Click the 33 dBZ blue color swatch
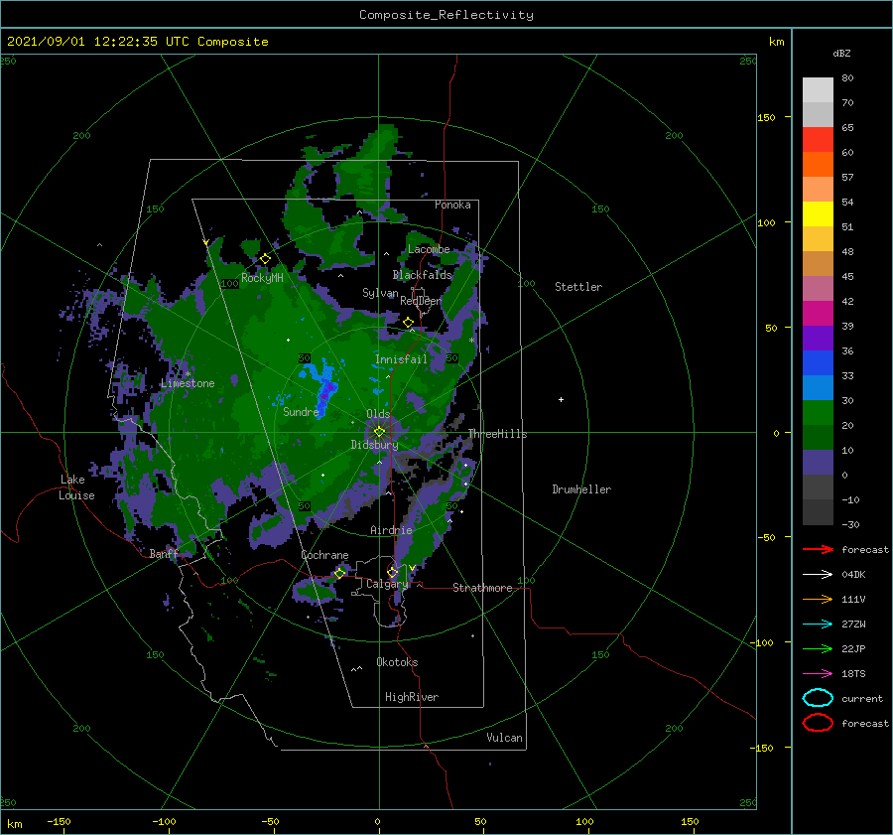893x835 pixels. (x=818, y=363)
